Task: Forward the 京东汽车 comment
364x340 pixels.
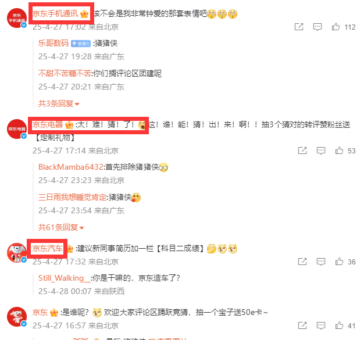Action: tap(302, 262)
